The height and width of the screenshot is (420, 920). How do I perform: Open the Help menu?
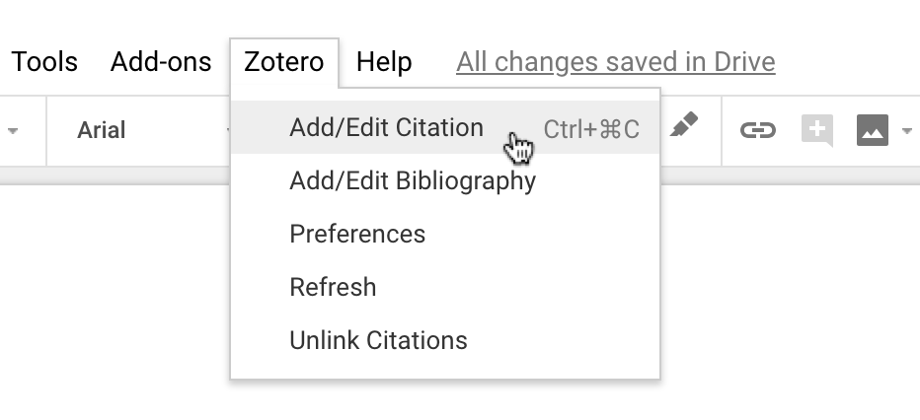(383, 62)
